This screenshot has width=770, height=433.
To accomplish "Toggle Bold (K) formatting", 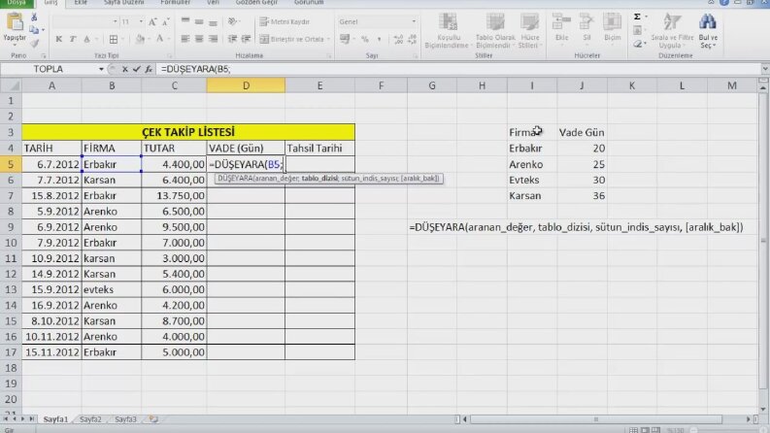I will tap(59, 39).
